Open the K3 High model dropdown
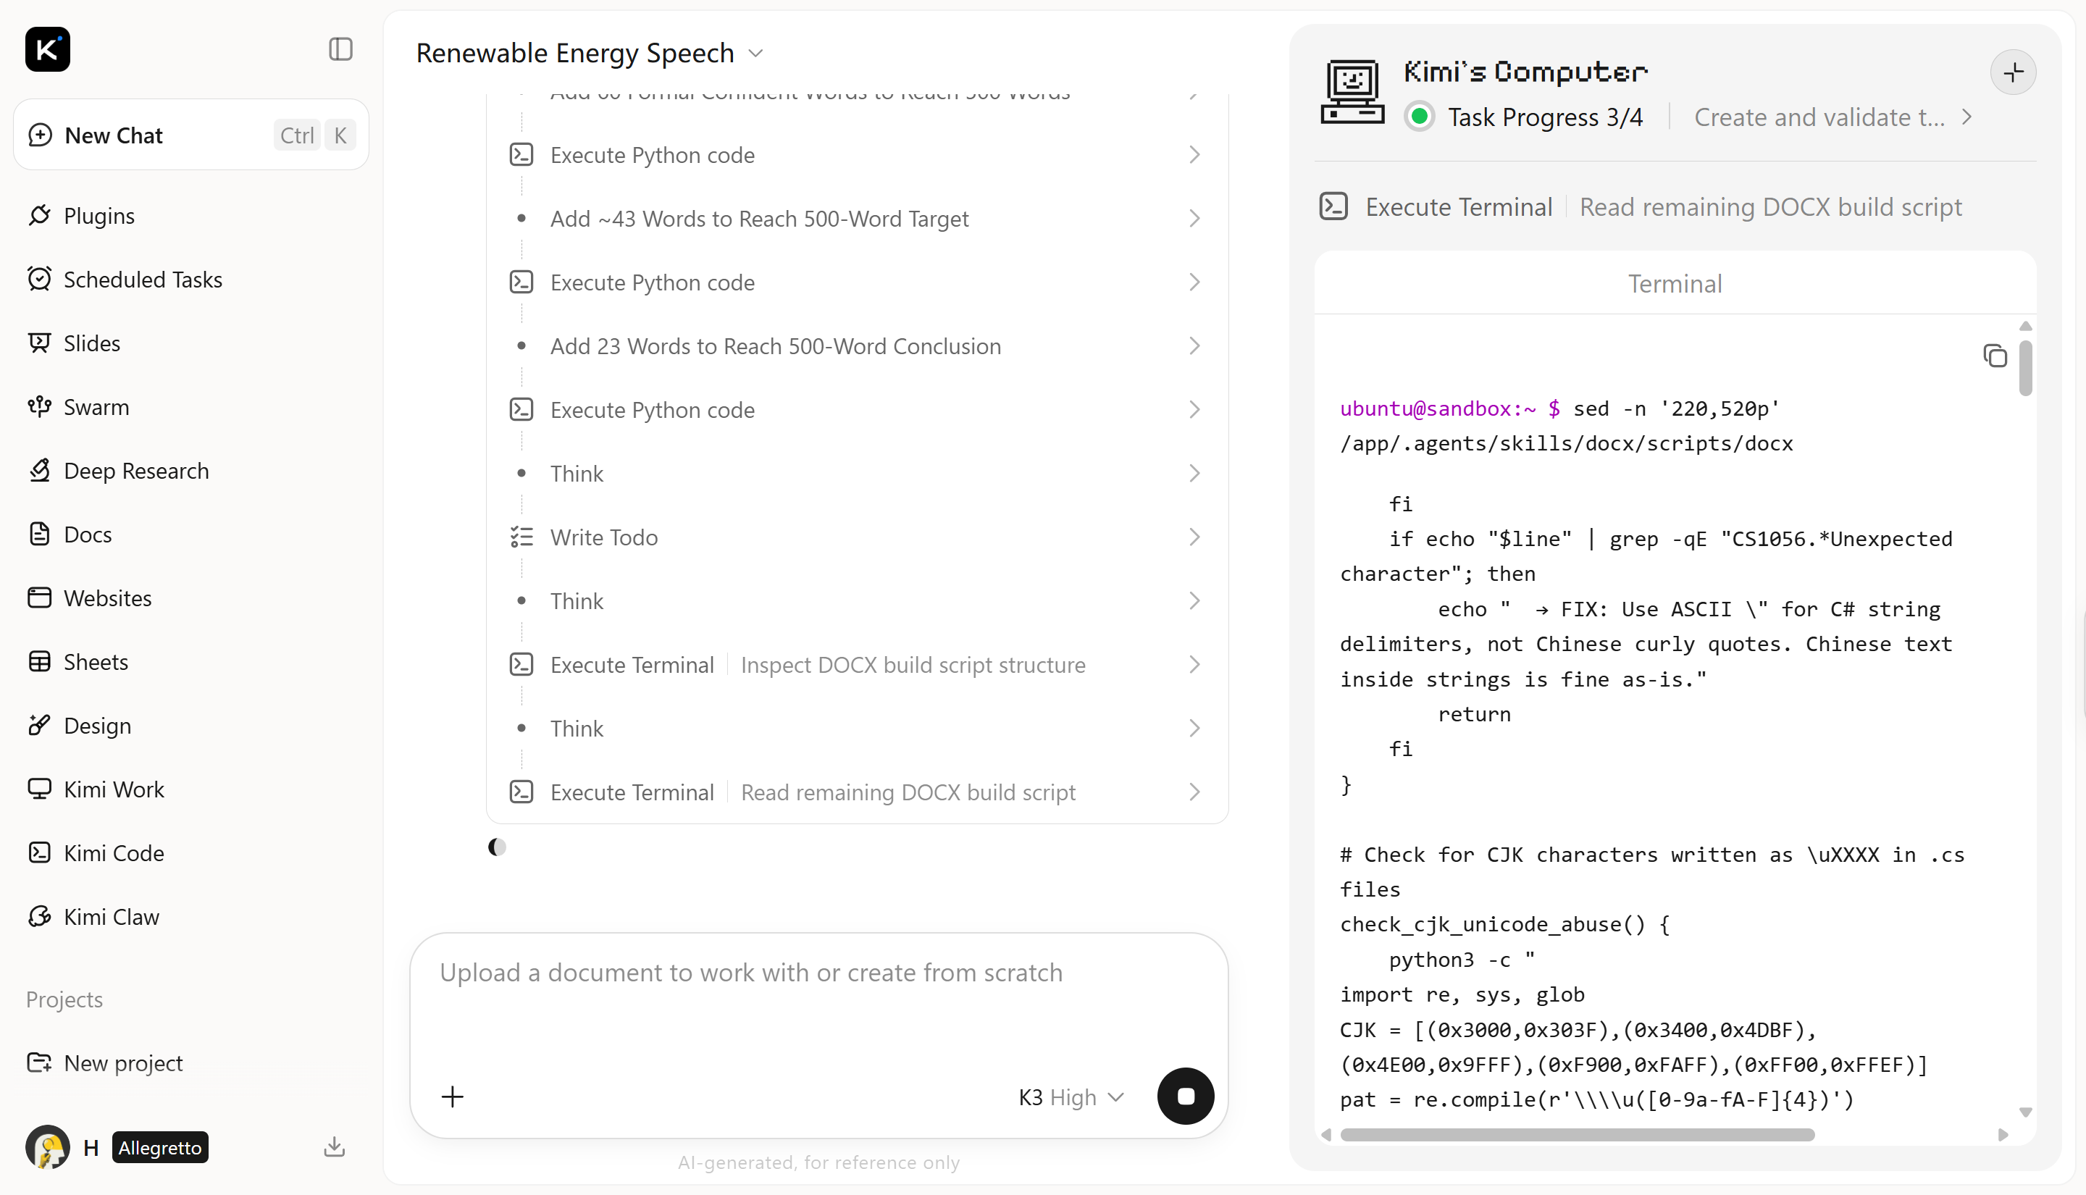The image size is (2086, 1195). [1071, 1097]
